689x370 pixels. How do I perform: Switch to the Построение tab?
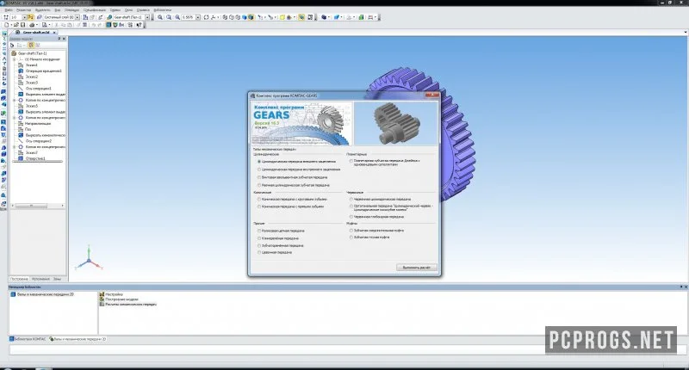tap(19, 279)
